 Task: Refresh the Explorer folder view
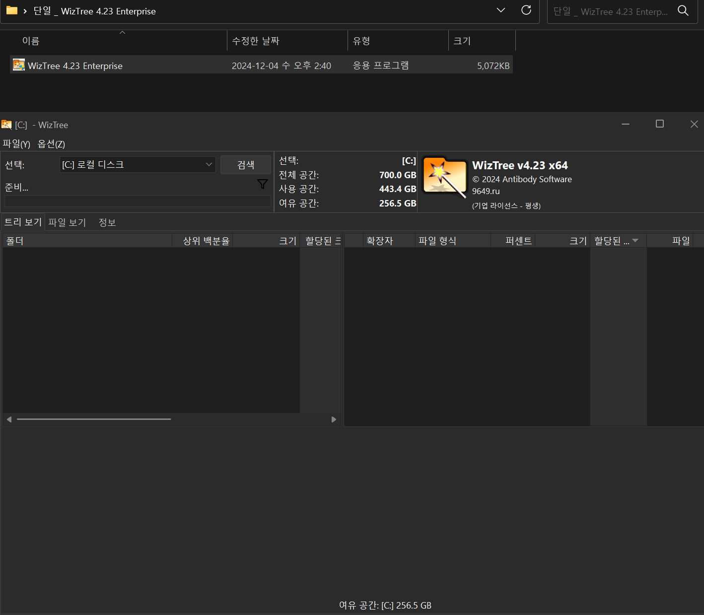(526, 10)
